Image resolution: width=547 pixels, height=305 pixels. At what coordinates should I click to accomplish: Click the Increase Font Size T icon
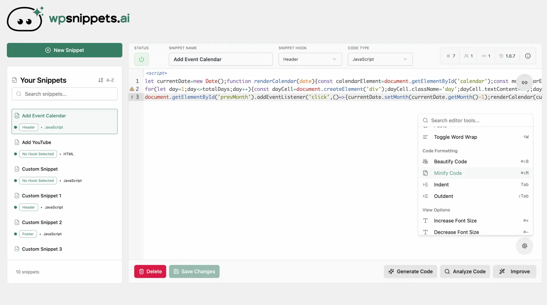coord(425,221)
